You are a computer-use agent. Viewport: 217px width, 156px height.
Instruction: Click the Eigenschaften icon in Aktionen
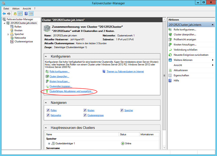tap(170, 75)
